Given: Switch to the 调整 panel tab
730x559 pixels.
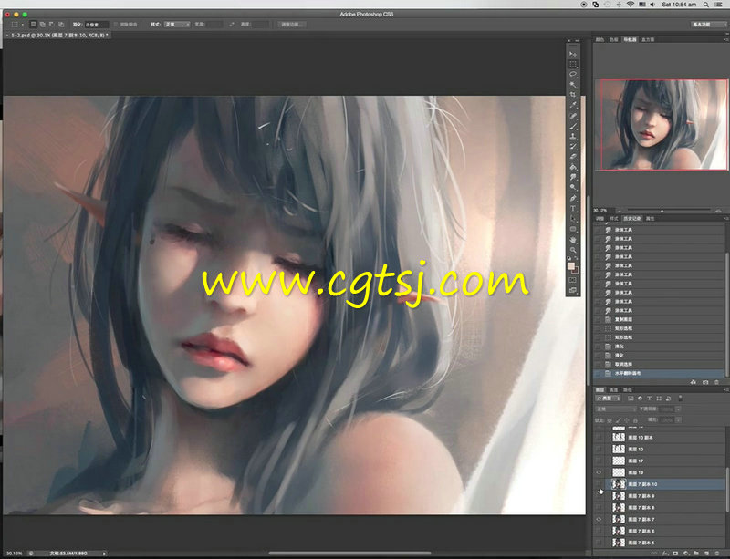Looking at the screenshot, I should 600,218.
